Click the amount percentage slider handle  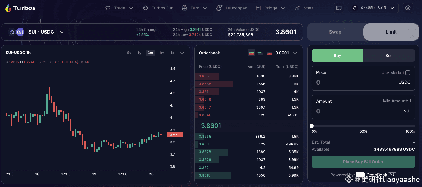[x=312, y=126]
